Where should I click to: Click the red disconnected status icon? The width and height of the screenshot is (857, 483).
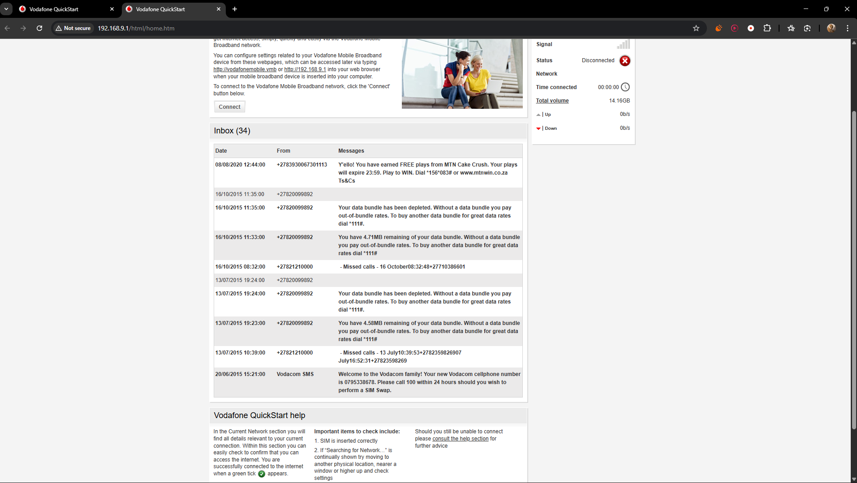click(624, 61)
